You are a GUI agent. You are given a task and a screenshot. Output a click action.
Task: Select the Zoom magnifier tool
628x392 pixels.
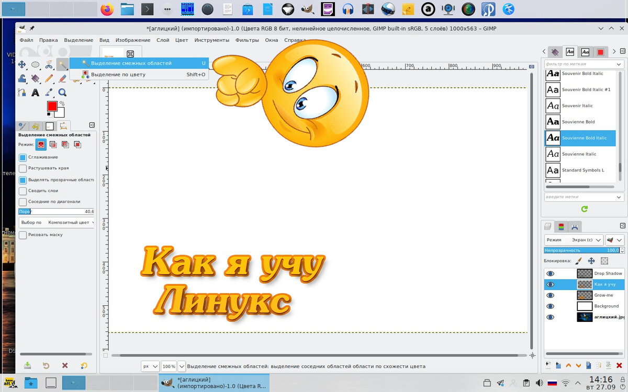point(62,93)
